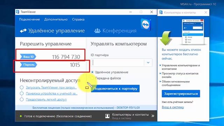The height and width of the screenshot is (126, 224).
Task: Select Предоставить легкий доступ circle
Action: (x=22, y=99)
